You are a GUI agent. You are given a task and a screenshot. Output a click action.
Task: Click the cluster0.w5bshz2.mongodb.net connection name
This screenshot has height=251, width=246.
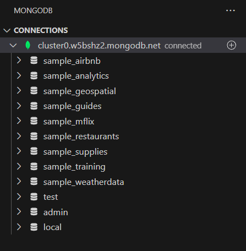click(99, 46)
